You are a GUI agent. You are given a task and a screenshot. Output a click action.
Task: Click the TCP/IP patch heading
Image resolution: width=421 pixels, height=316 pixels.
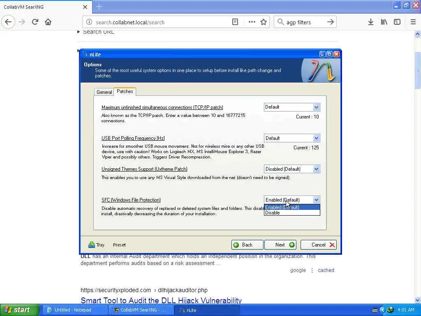click(x=162, y=107)
